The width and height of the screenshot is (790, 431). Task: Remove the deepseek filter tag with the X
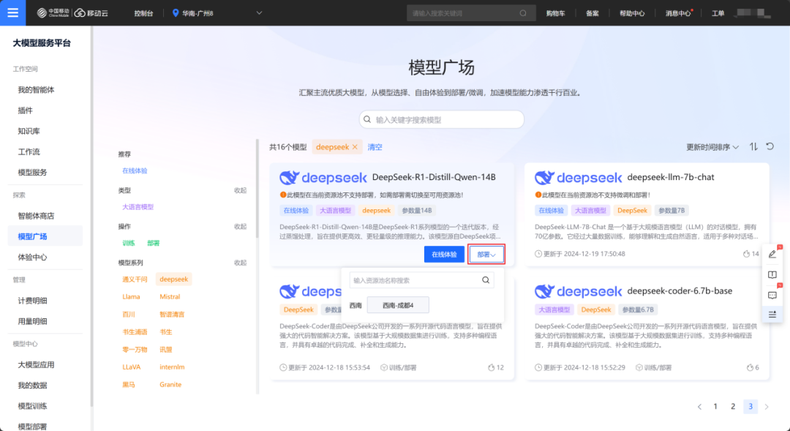[355, 147]
